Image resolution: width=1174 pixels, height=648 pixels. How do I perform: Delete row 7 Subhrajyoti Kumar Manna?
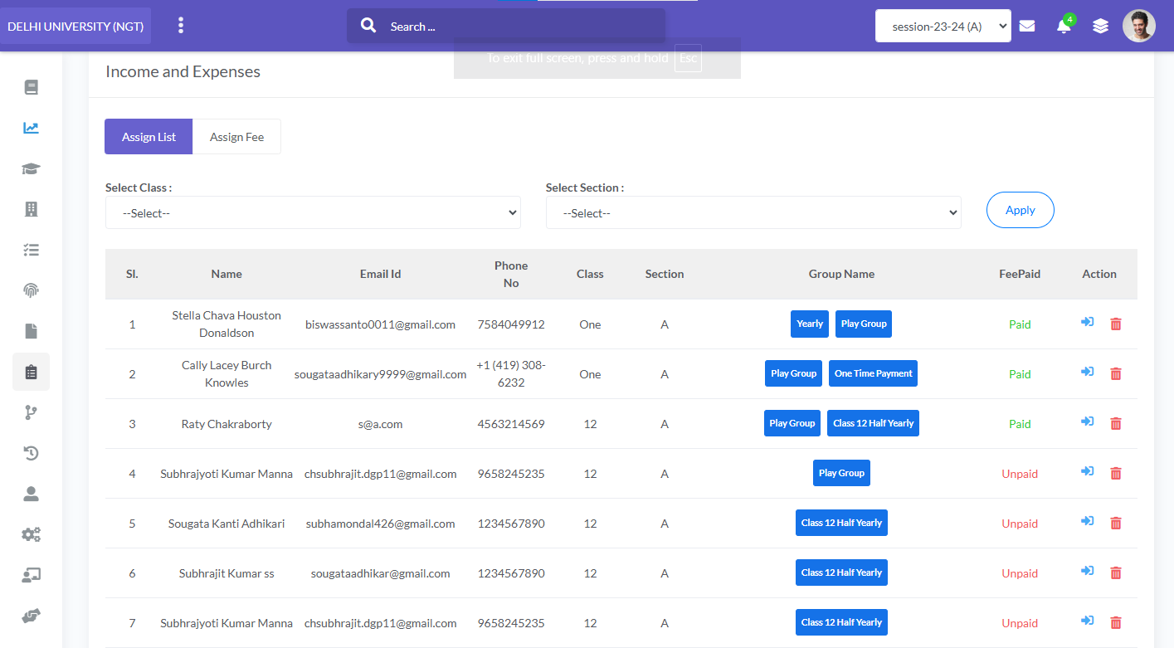coord(1116,622)
